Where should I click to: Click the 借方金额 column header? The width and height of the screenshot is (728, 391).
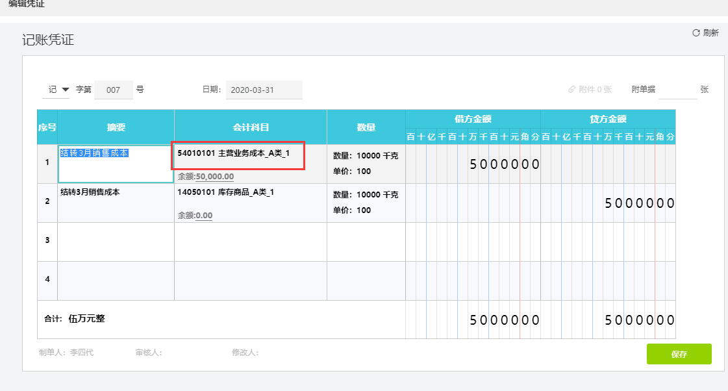pyautogui.click(x=473, y=119)
